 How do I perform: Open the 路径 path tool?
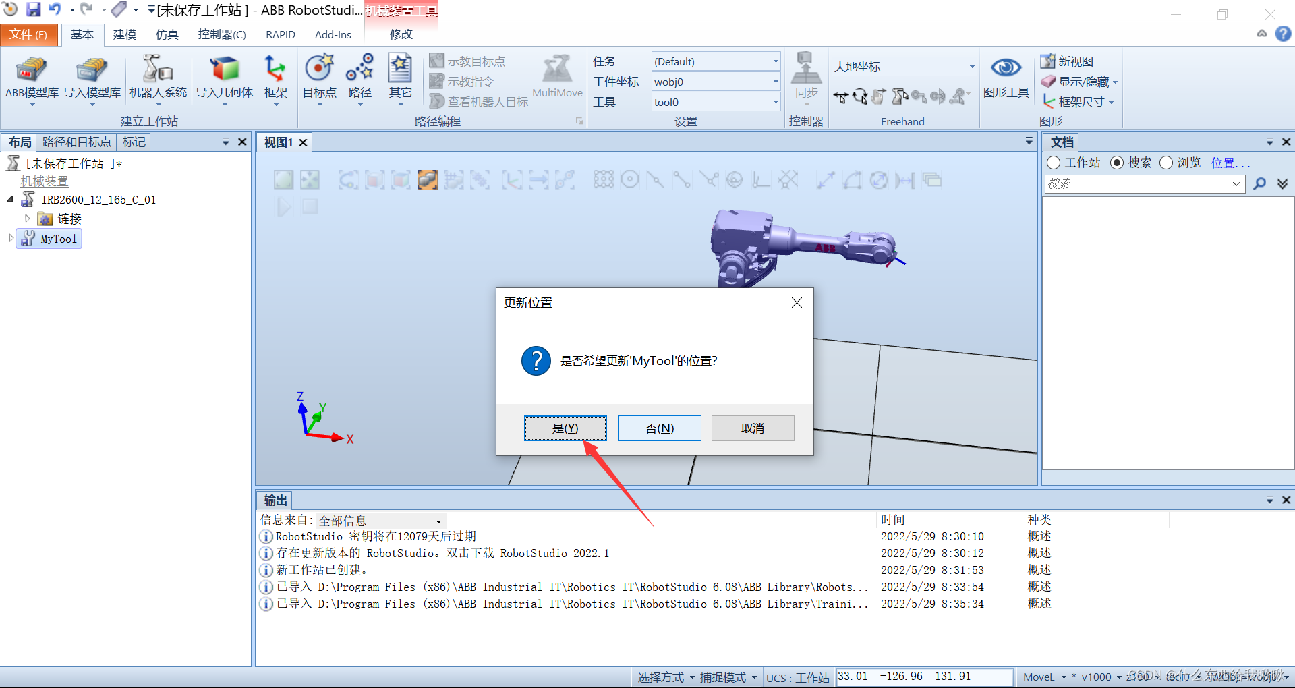(x=359, y=80)
